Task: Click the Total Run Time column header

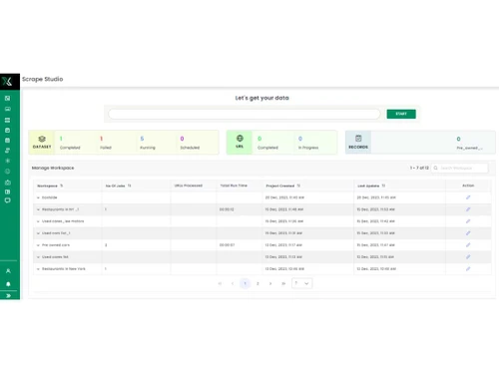Action: (234, 186)
